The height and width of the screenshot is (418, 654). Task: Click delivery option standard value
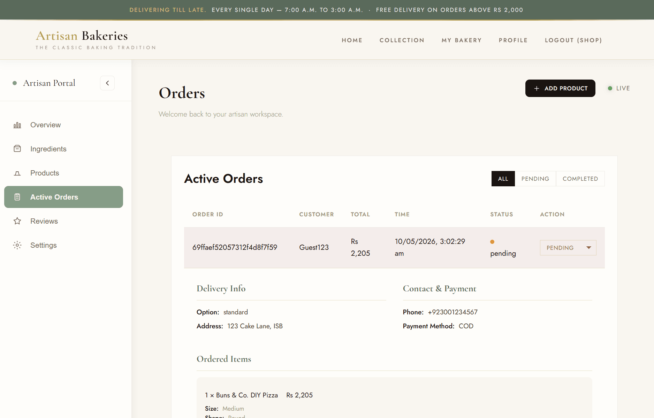[x=236, y=312]
